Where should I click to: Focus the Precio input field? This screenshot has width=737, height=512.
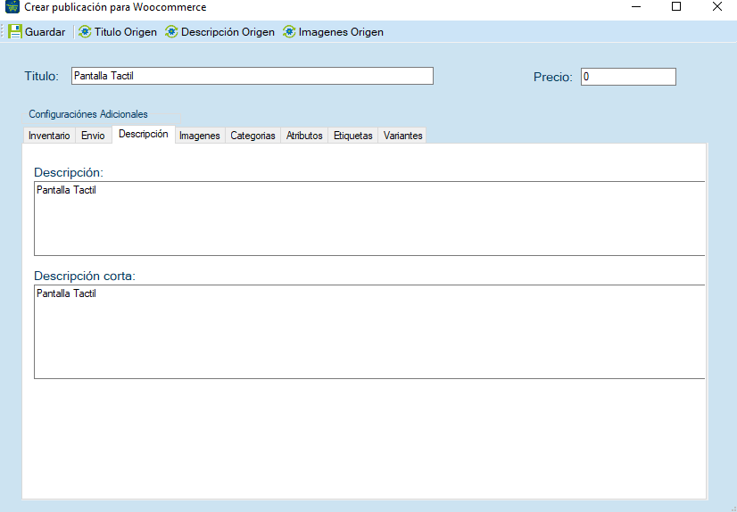pyautogui.click(x=628, y=77)
